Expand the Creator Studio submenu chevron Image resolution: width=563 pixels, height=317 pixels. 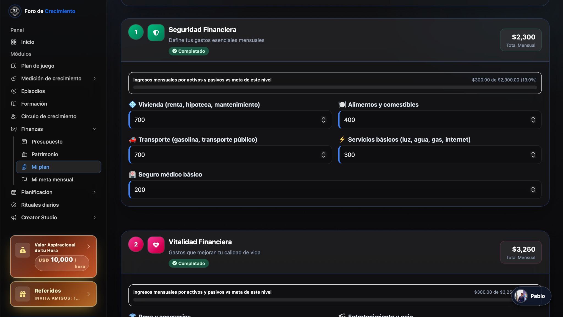click(95, 217)
